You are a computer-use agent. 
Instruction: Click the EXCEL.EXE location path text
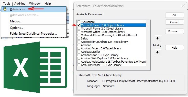tap(139, 81)
